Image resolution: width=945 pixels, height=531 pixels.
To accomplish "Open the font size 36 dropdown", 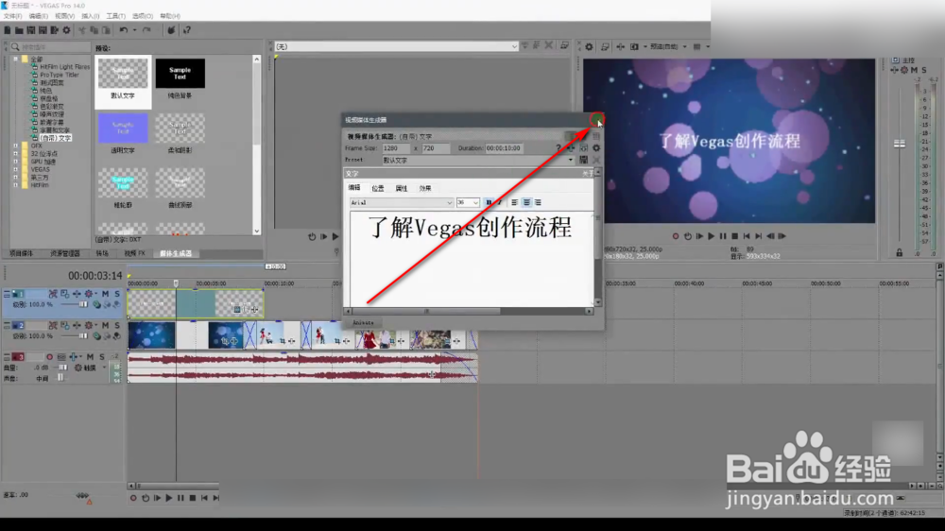I will (475, 202).
